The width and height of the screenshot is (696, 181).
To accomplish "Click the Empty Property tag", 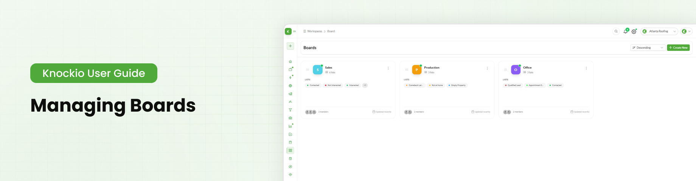I will (457, 85).
